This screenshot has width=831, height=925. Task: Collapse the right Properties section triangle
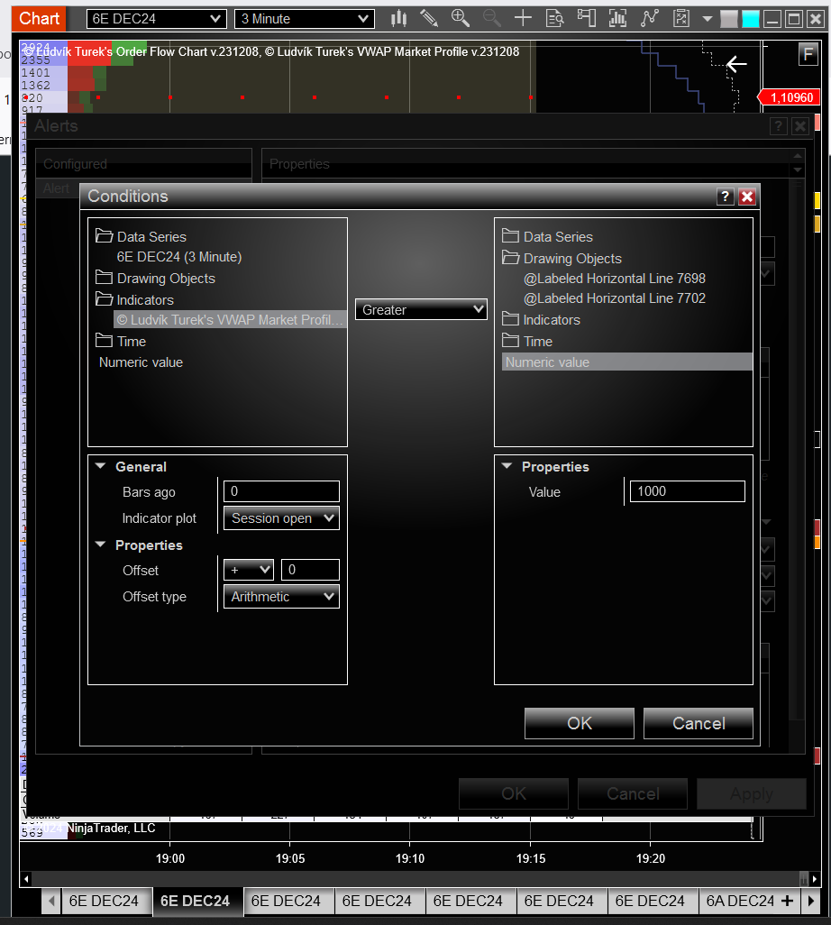tap(507, 466)
